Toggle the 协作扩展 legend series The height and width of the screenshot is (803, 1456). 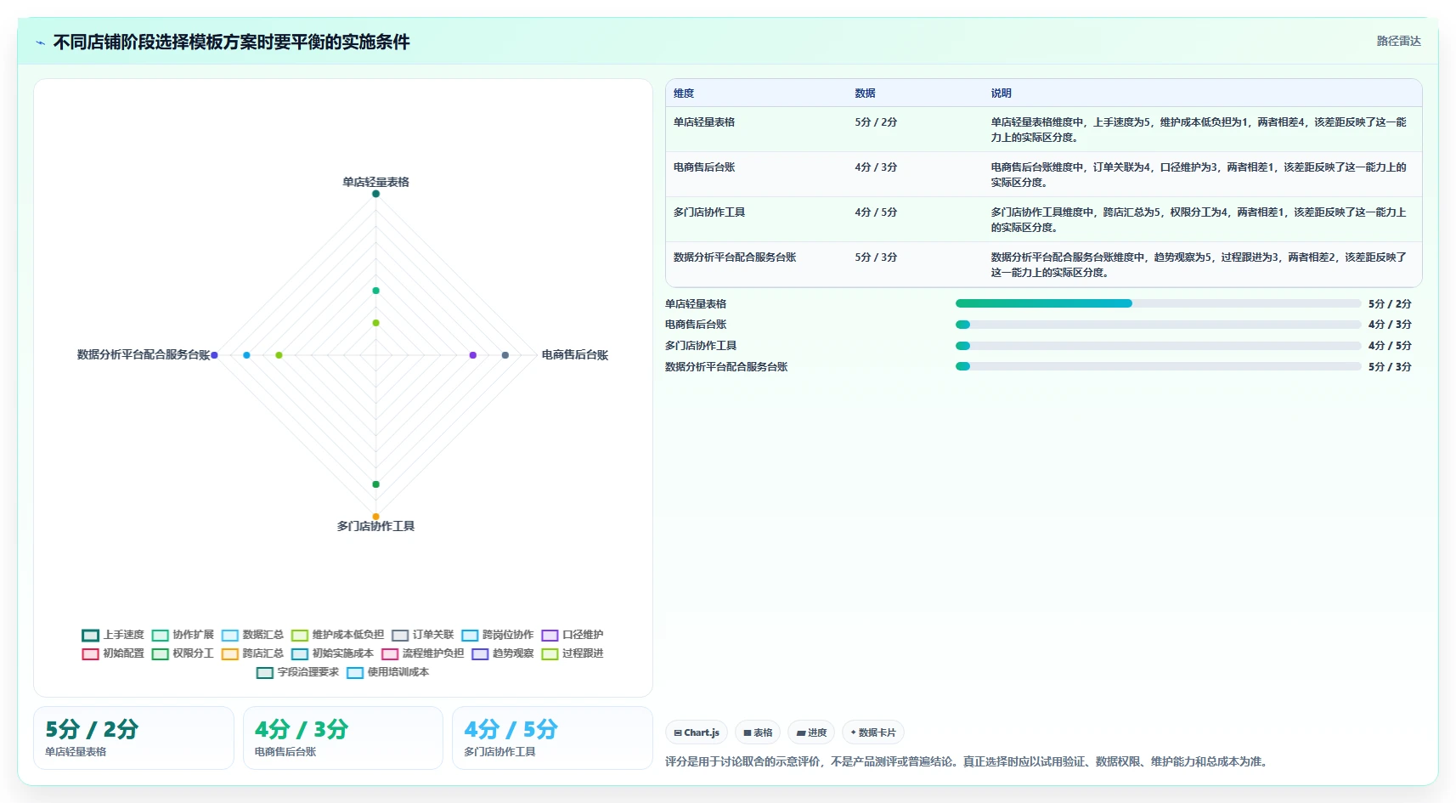coord(183,635)
